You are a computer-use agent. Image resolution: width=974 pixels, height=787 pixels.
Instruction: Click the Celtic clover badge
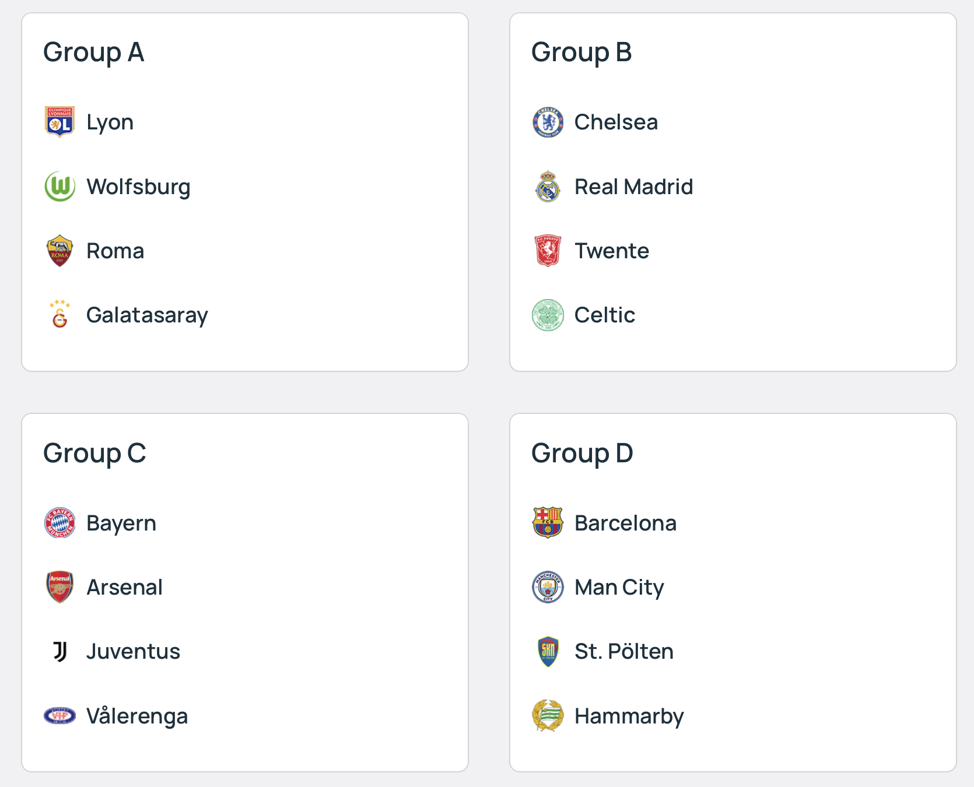tap(548, 315)
